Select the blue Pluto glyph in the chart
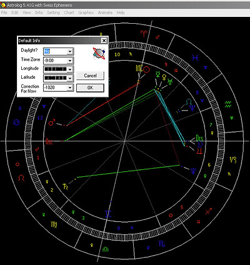 tap(193, 171)
